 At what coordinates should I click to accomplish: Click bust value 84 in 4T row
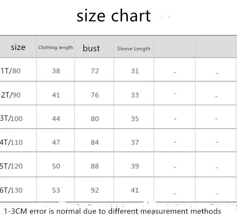[95, 142]
